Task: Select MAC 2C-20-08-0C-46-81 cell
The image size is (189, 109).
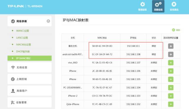Action: click(102, 71)
